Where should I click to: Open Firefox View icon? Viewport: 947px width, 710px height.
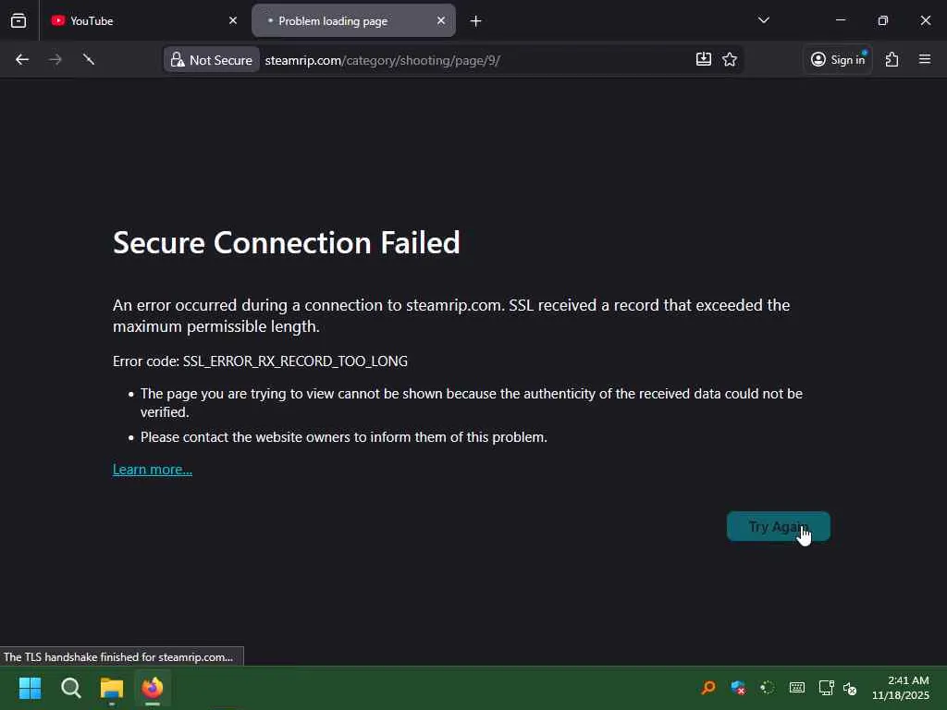point(18,20)
